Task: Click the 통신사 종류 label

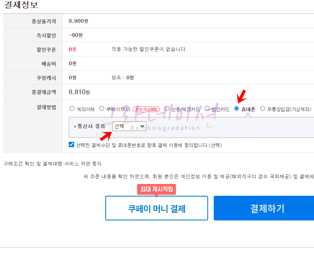Action: [x=91, y=126]
